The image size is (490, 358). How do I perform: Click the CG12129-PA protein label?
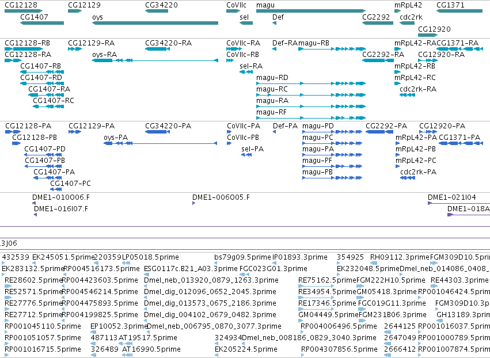click(92, 125)
